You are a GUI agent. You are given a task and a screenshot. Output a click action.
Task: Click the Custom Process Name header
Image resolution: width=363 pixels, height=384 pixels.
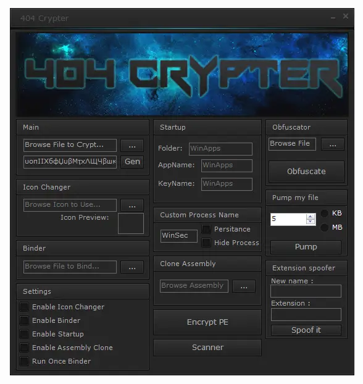(207, 215)
